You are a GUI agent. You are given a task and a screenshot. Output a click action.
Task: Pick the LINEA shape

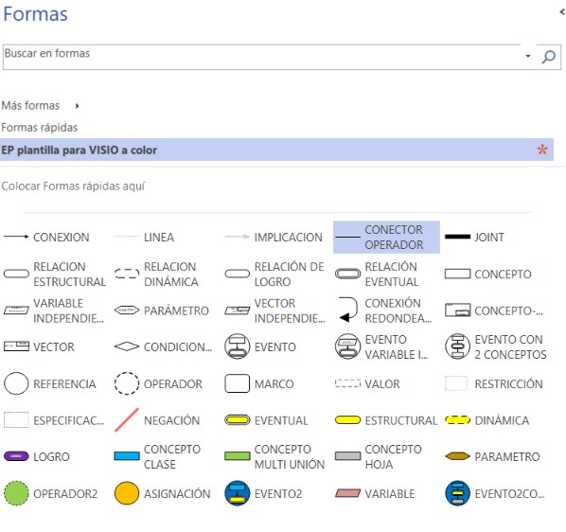[145, 237]
